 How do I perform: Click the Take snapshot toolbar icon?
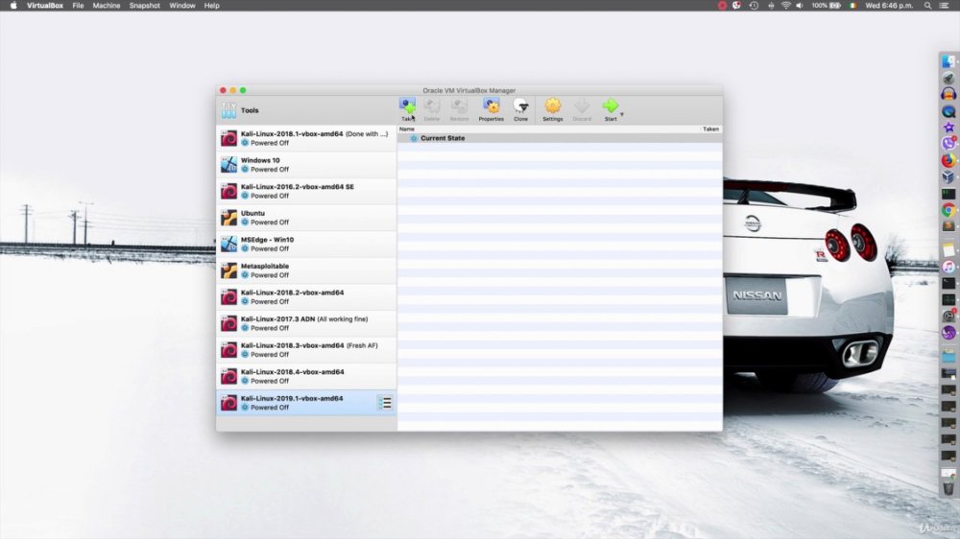point(408,109)
